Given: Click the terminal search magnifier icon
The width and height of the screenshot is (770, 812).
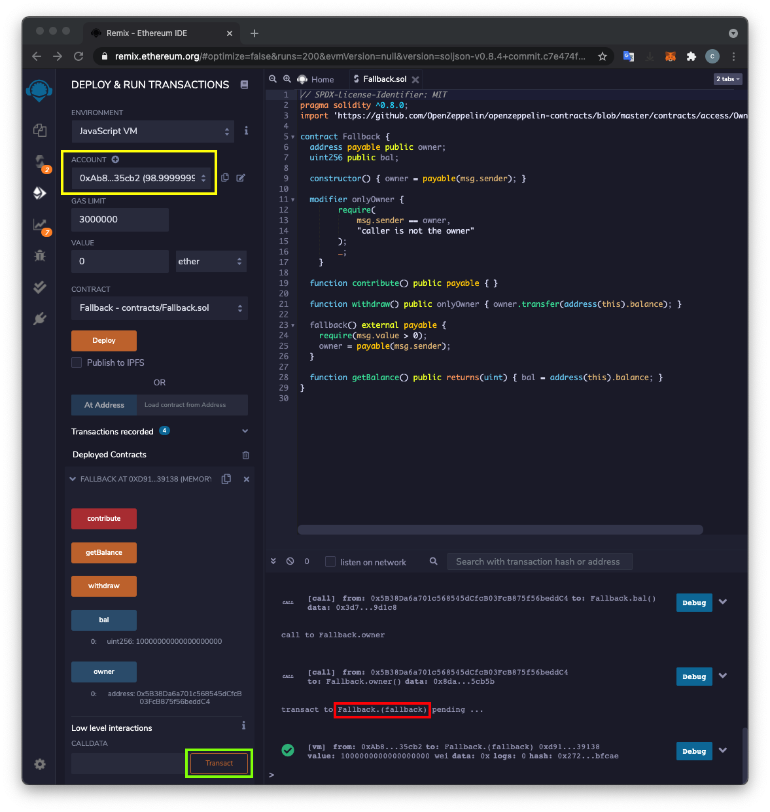Looking at the screenshot, I should [434, 561].
